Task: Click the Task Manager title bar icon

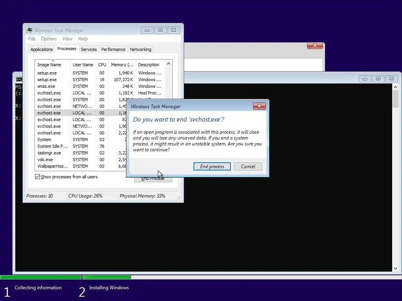Action: coord(29,31)
